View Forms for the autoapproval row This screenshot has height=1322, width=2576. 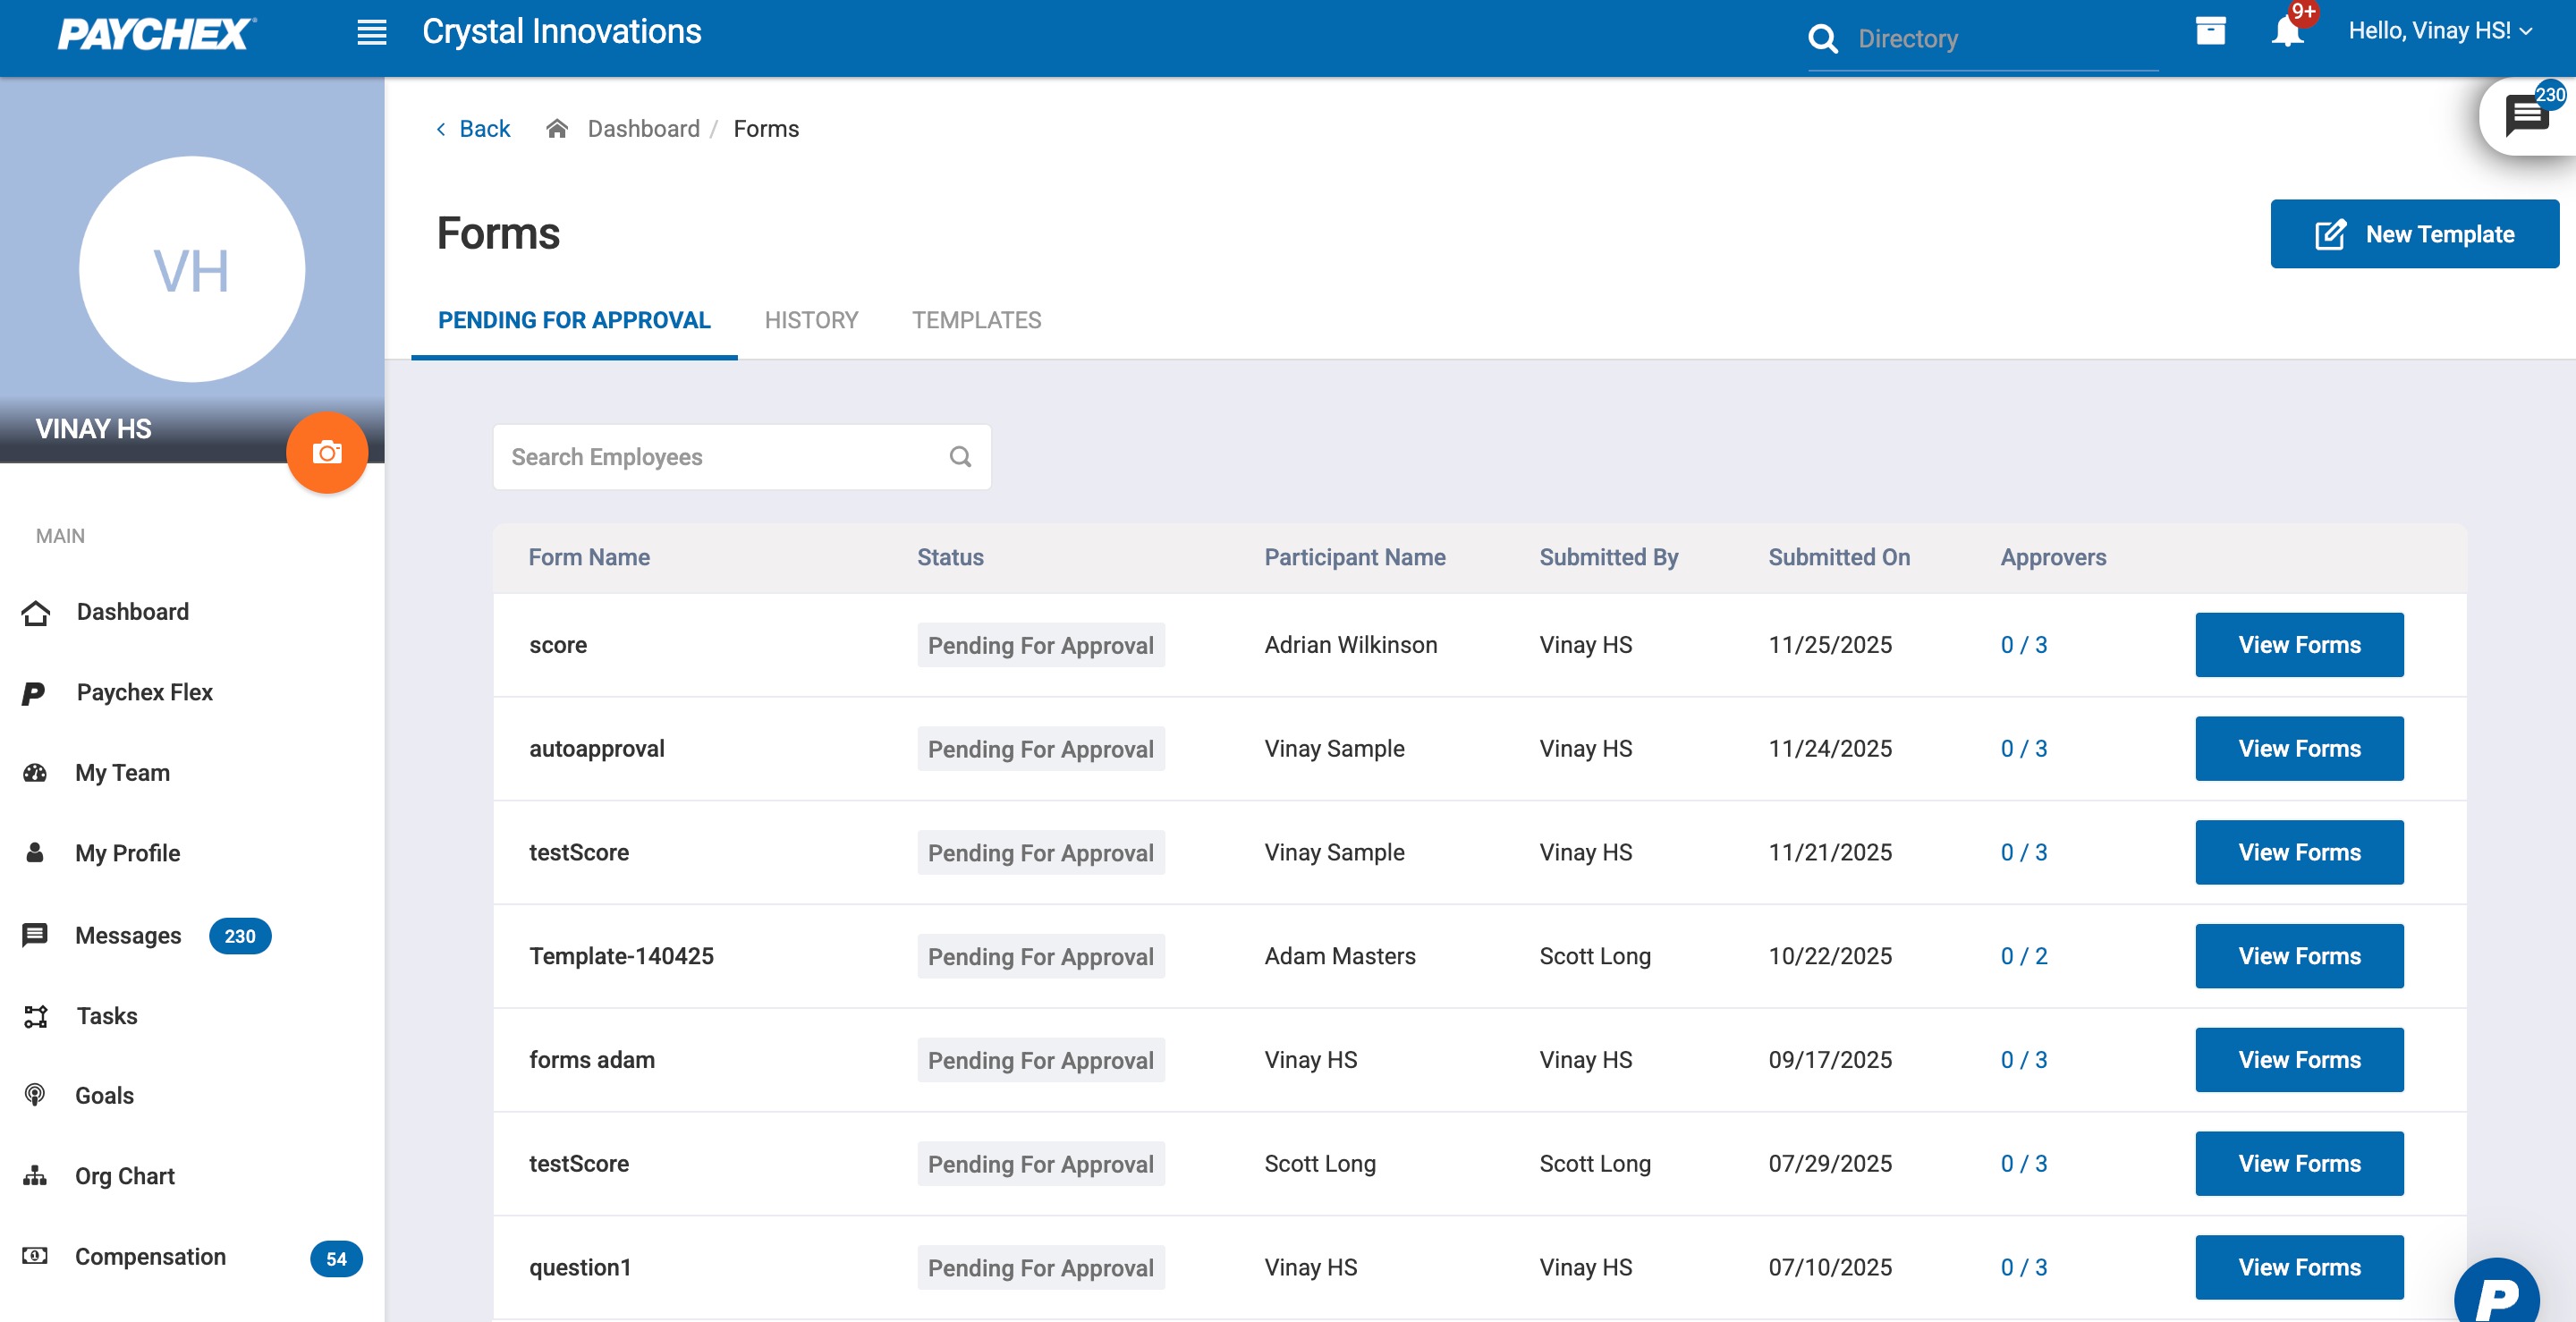pos(2298,749)
